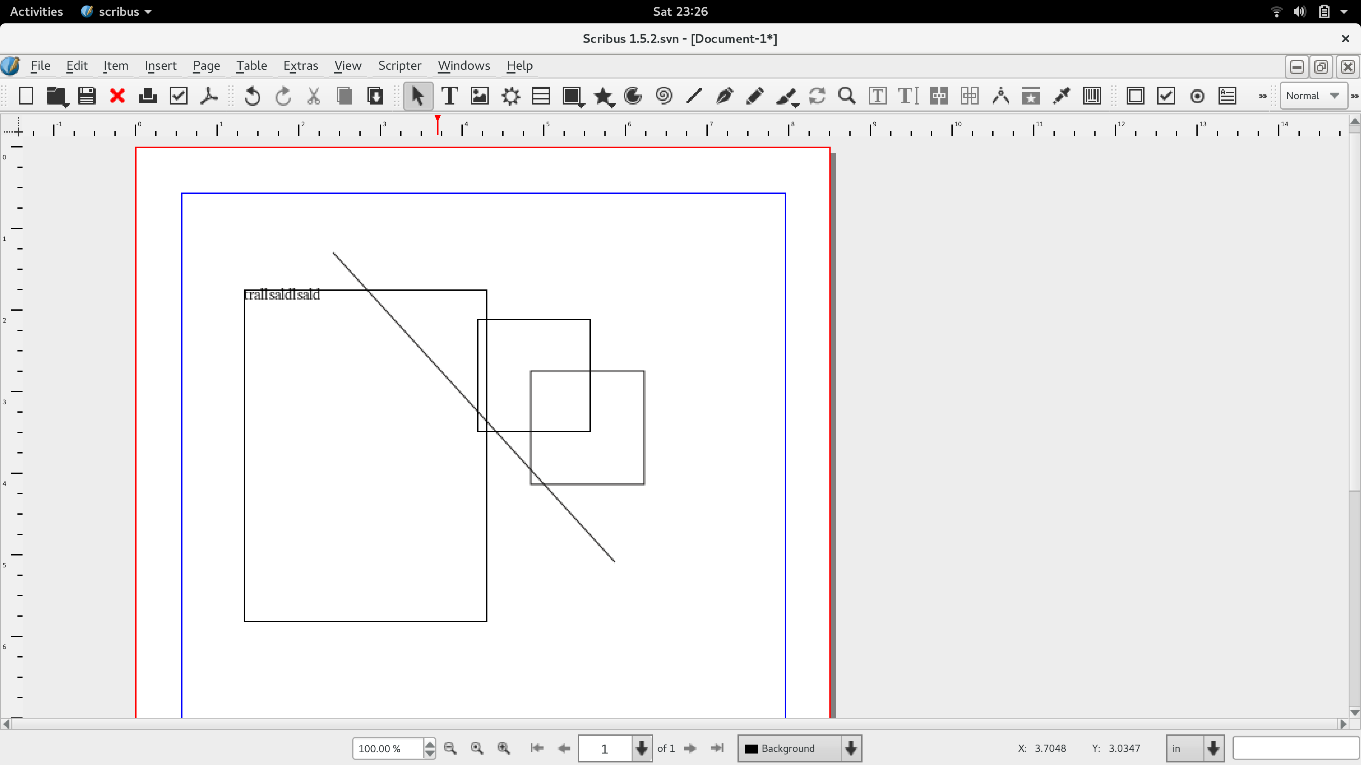The width and height of the screenshot is (1361, 765).
Task: Open the Normal image preview quality dropdown
Action: (x=1313, y=96)
